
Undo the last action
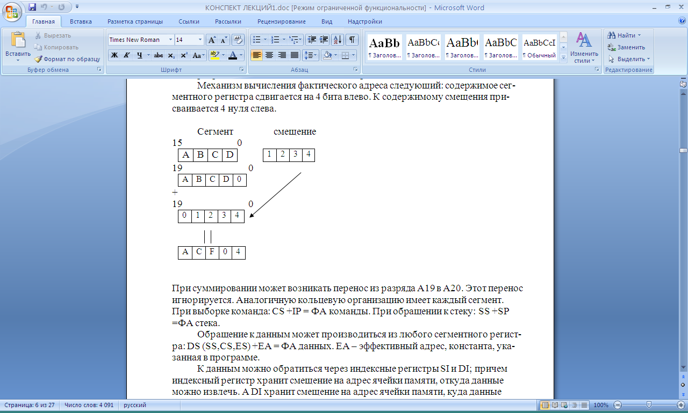click(x=45, y=8)
